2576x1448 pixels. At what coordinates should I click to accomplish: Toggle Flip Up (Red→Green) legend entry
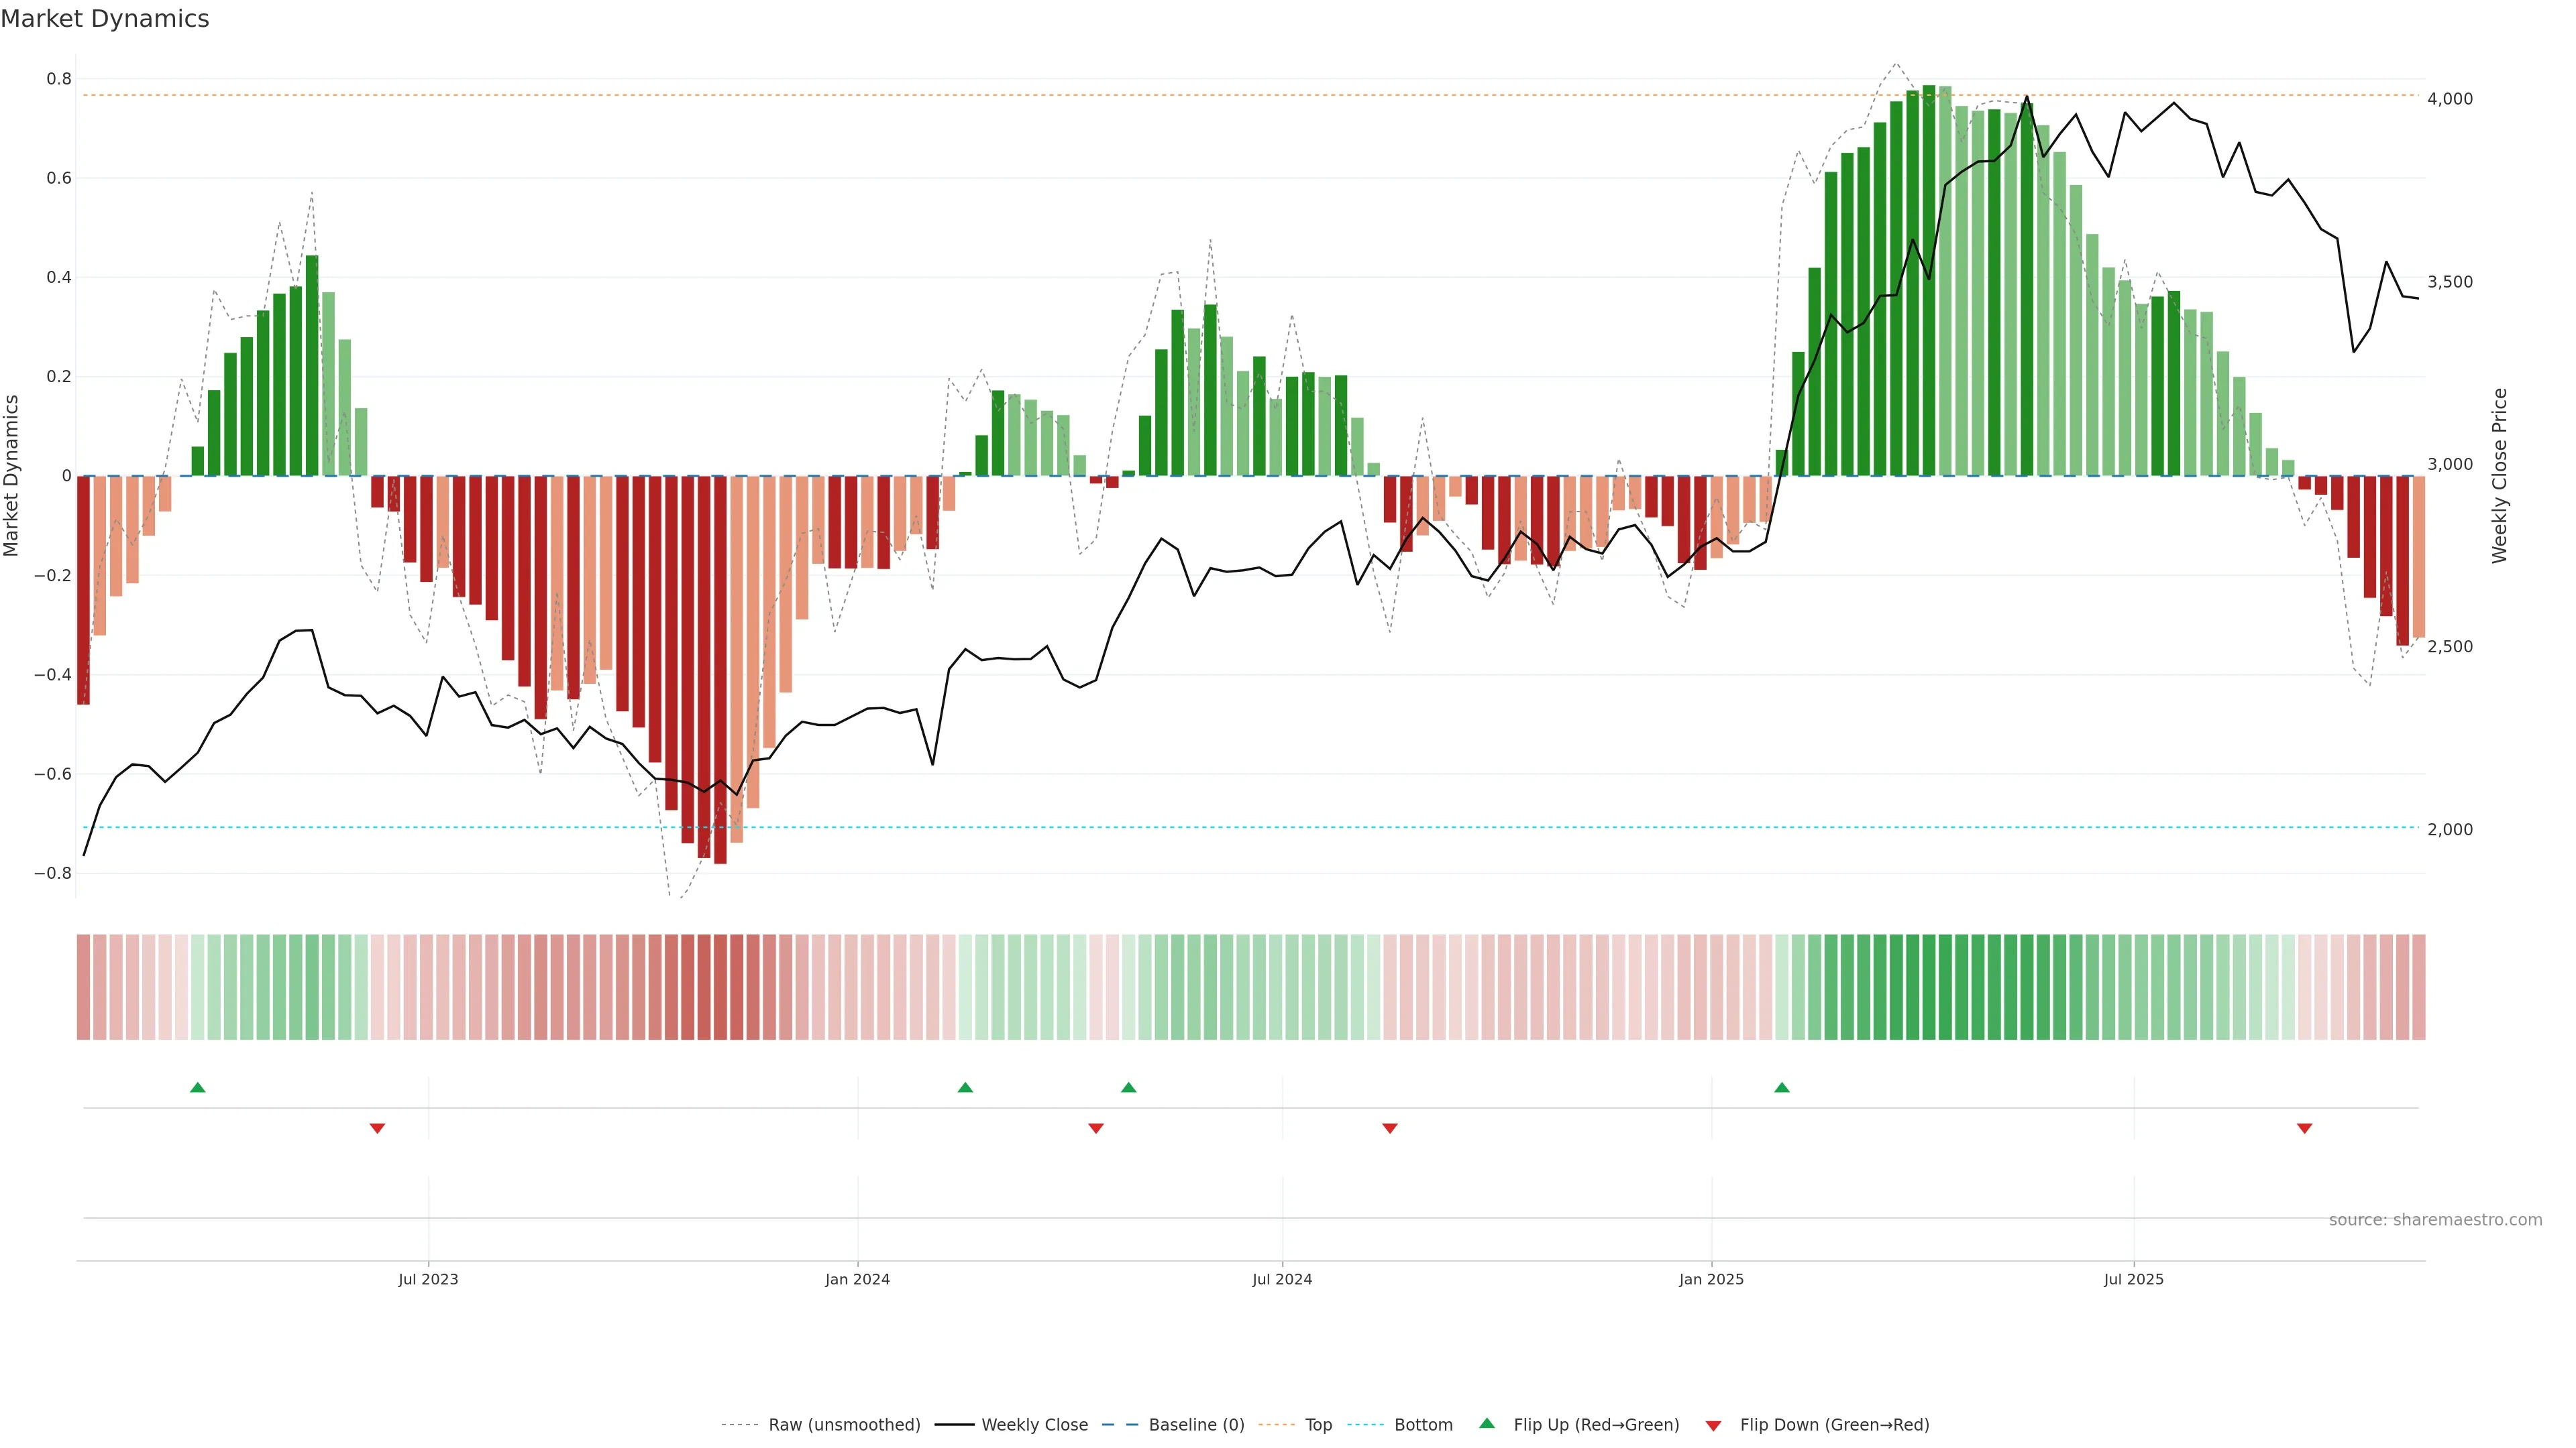(1596, 1425)
